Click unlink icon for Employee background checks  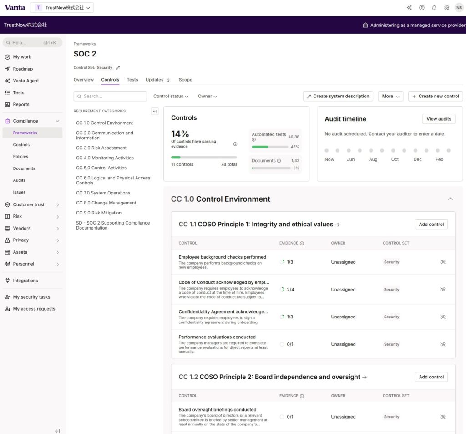(442, 262)
